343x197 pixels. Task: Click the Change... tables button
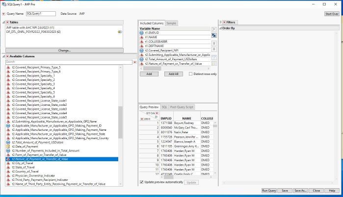coord(64,50)
